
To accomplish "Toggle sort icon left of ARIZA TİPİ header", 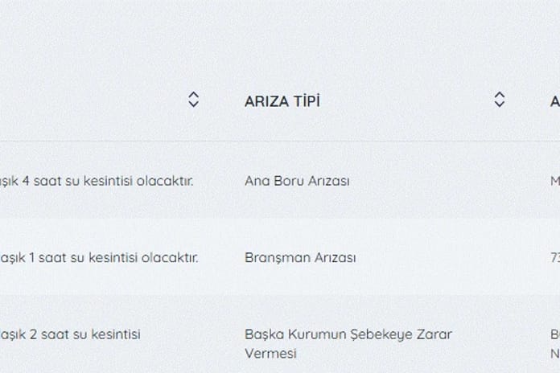I will pyautogui.click(x=193, y=100).
